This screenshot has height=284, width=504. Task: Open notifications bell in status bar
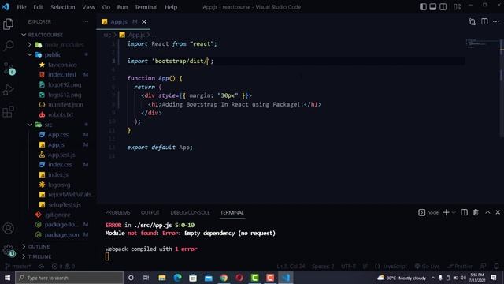point(496,267)
